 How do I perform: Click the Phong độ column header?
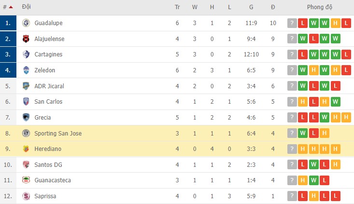tap(320, 7)
